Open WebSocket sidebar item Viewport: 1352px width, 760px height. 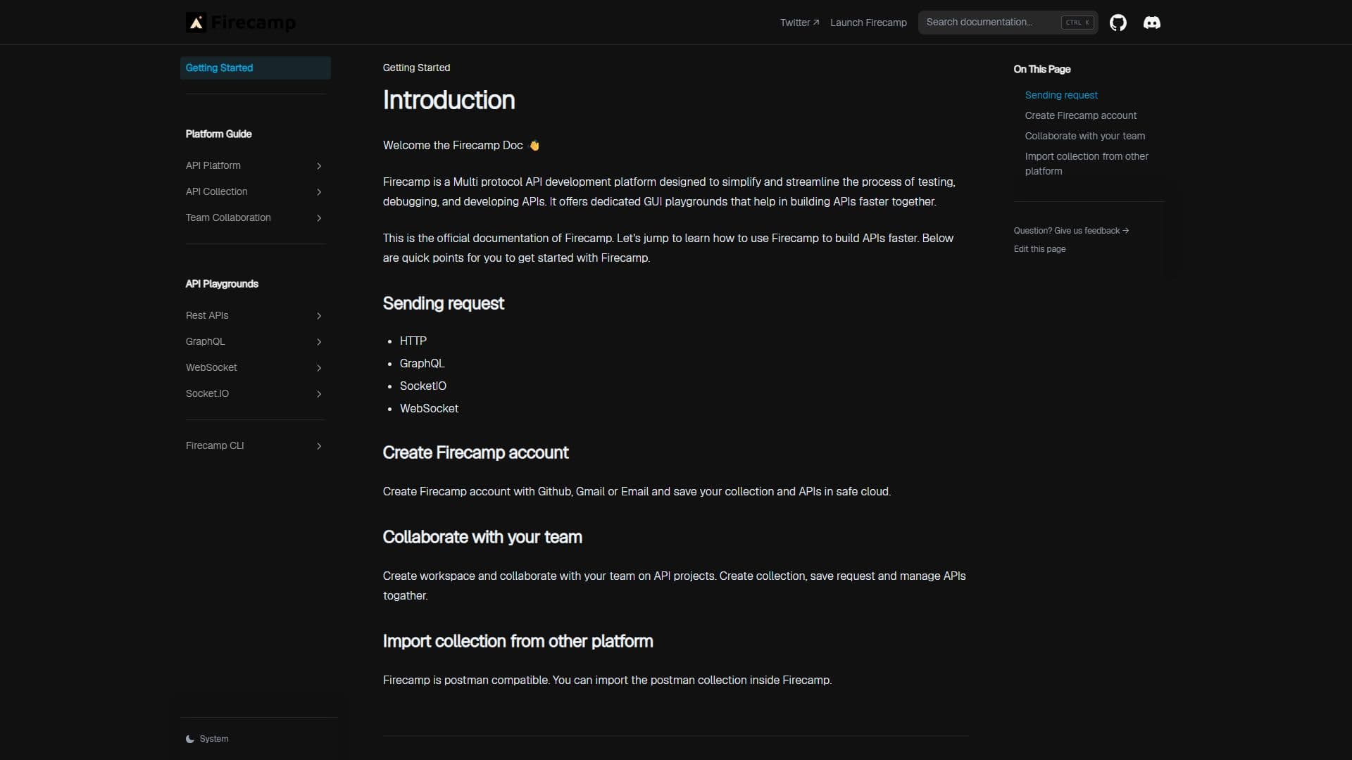pos(256,367)
